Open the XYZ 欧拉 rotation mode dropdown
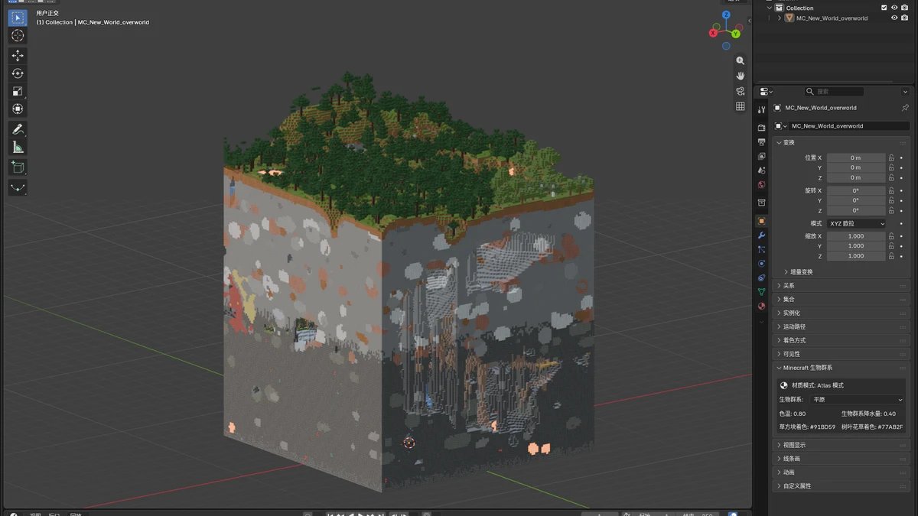The image size is (918, 516). point(856,223)
